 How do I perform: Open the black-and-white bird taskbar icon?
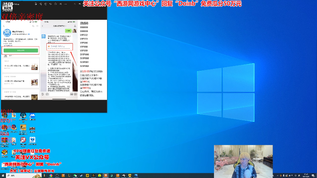[124, 176]
